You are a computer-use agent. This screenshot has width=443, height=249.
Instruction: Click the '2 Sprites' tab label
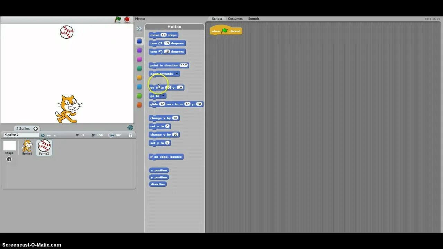tap(23, 129)
